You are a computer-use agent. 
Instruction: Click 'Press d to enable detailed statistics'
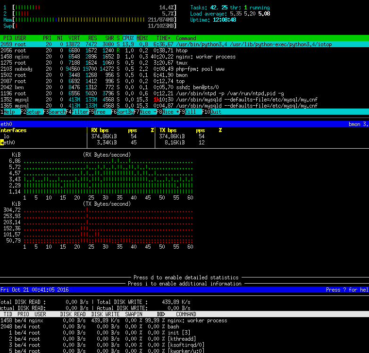186,277
